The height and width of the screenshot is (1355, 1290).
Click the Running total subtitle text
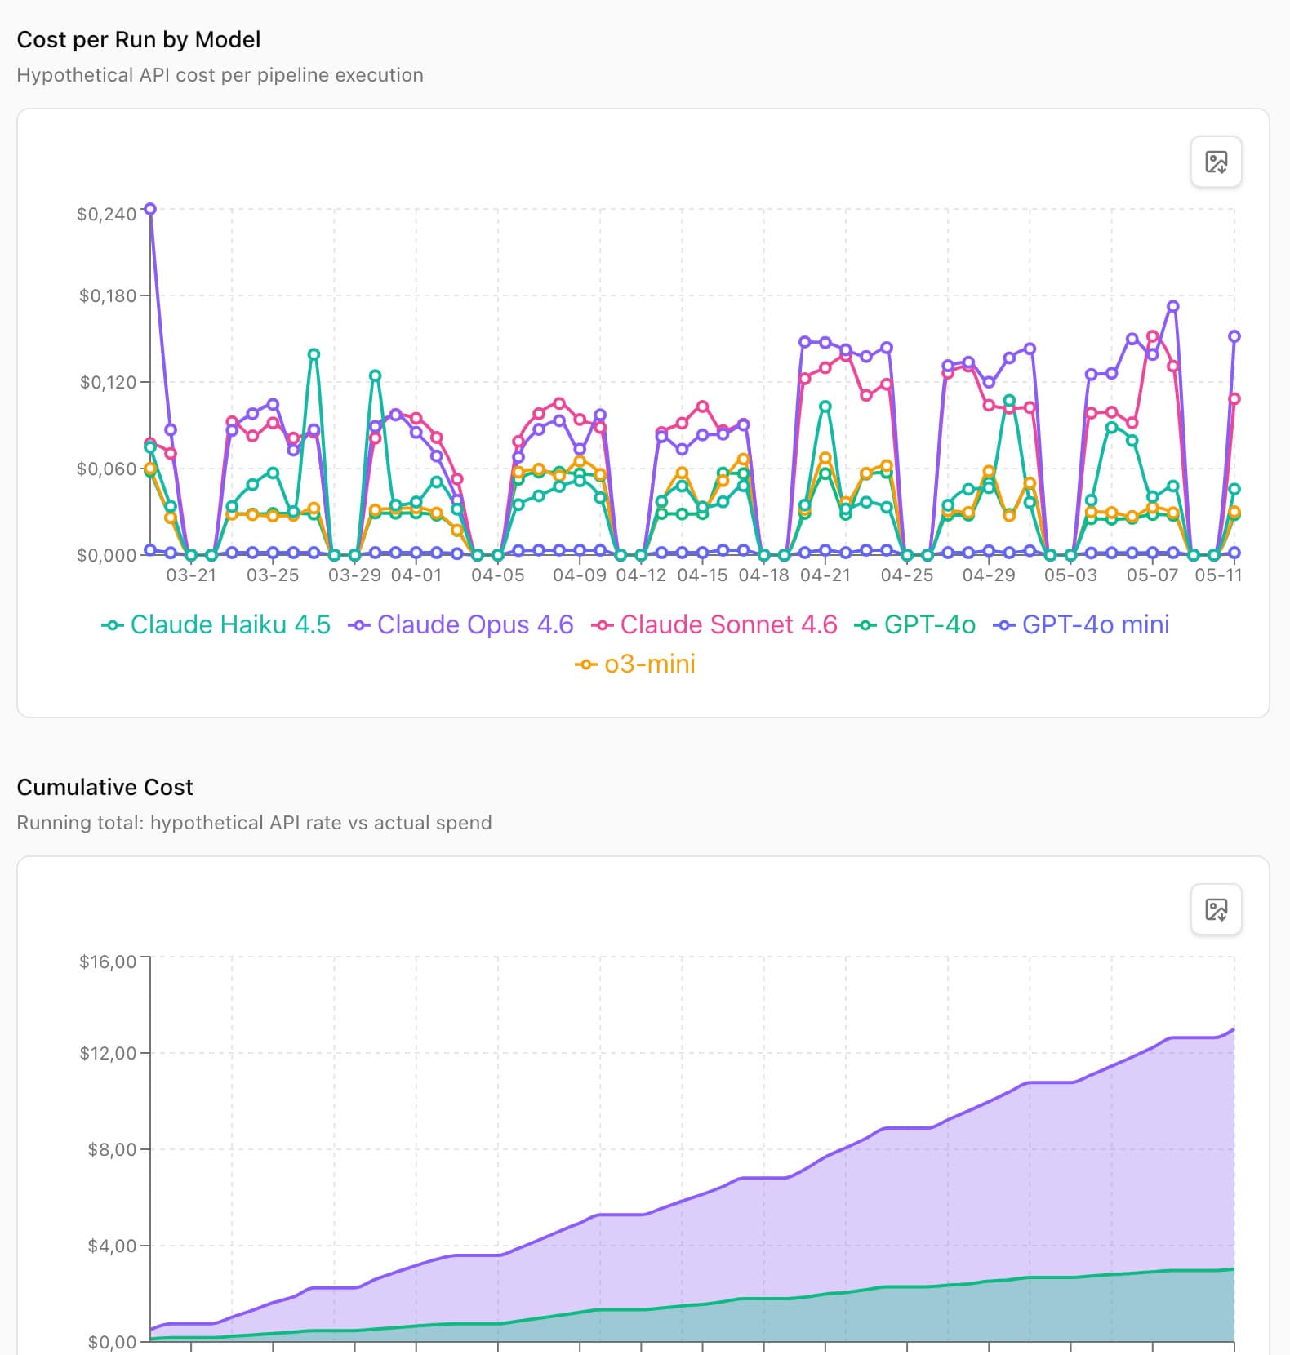pyautogui.click(x=254, y=823)
